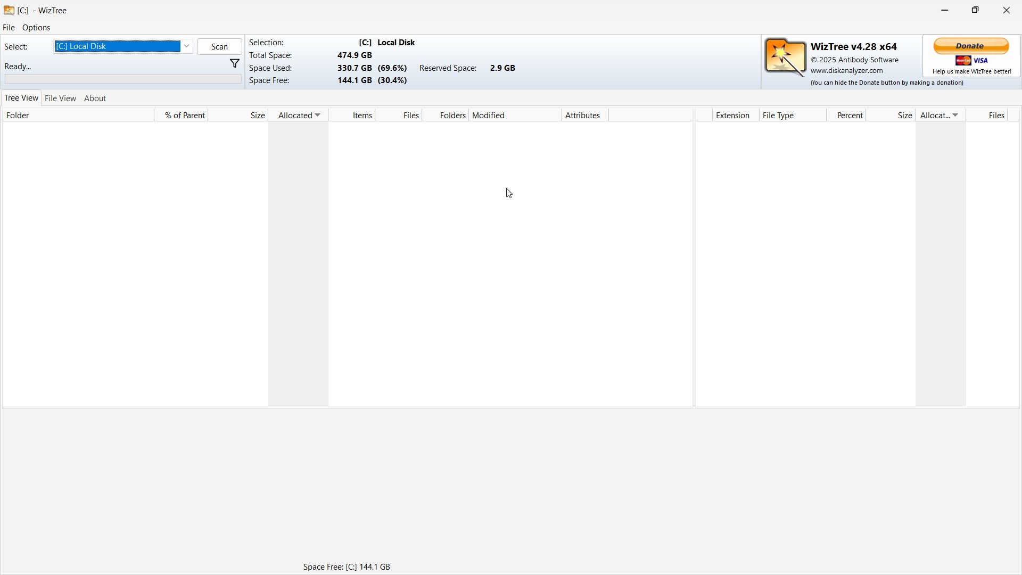Sort by Percent column header
Viewport: 1022px width, 575px height.
point(846,116)
